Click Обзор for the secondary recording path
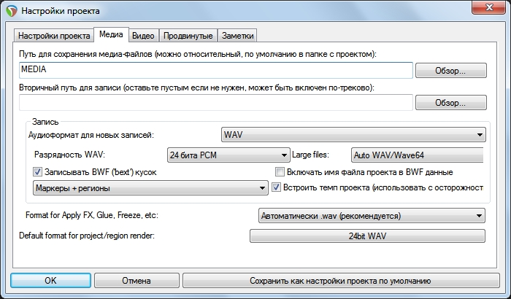The image size is (511, 299). (450, 103)
